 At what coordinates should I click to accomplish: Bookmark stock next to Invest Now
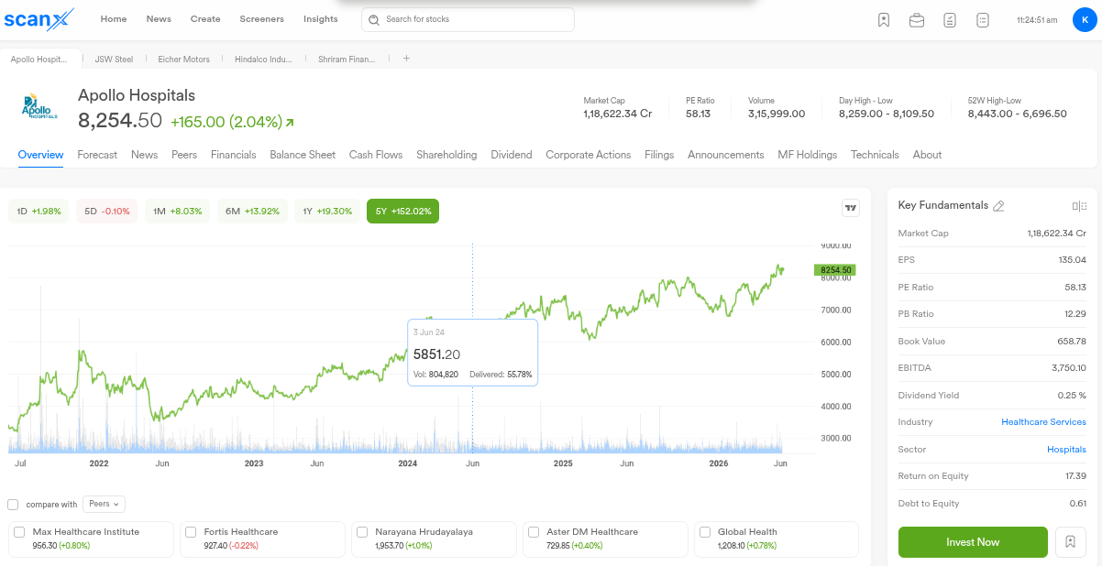click(1070, 542)
